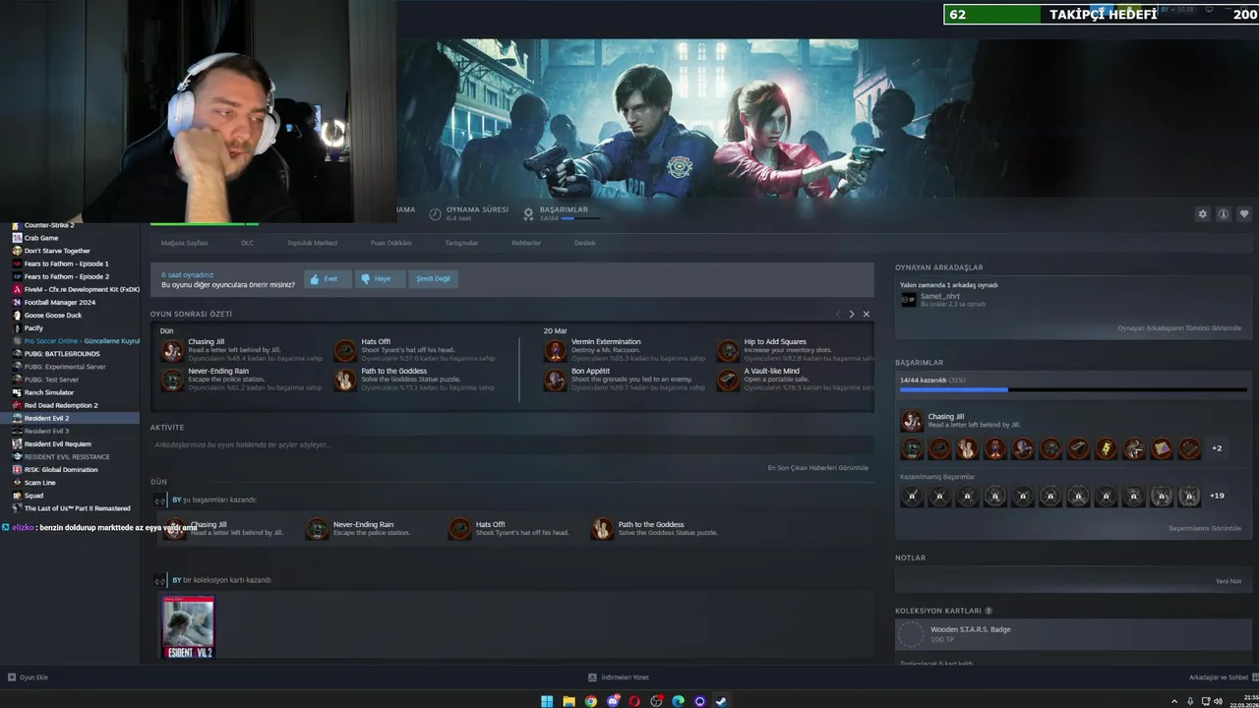The height and width of the screenshot is (708, 1259).
Task: Show the +19 locked achievements
Action: click(1217, 496)
